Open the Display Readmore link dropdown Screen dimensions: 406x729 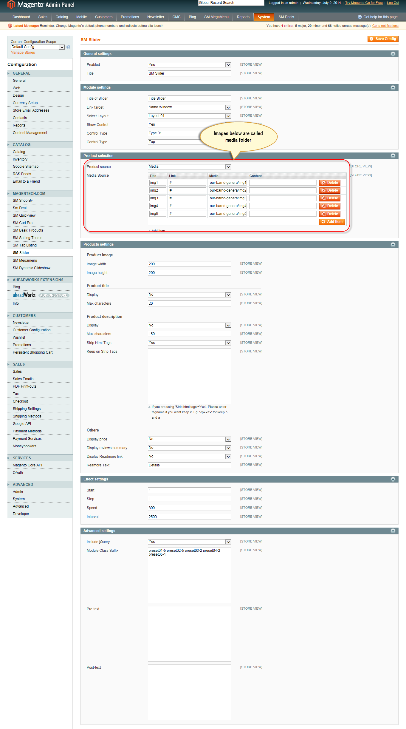pyautogui.click(x=190, y=456)
